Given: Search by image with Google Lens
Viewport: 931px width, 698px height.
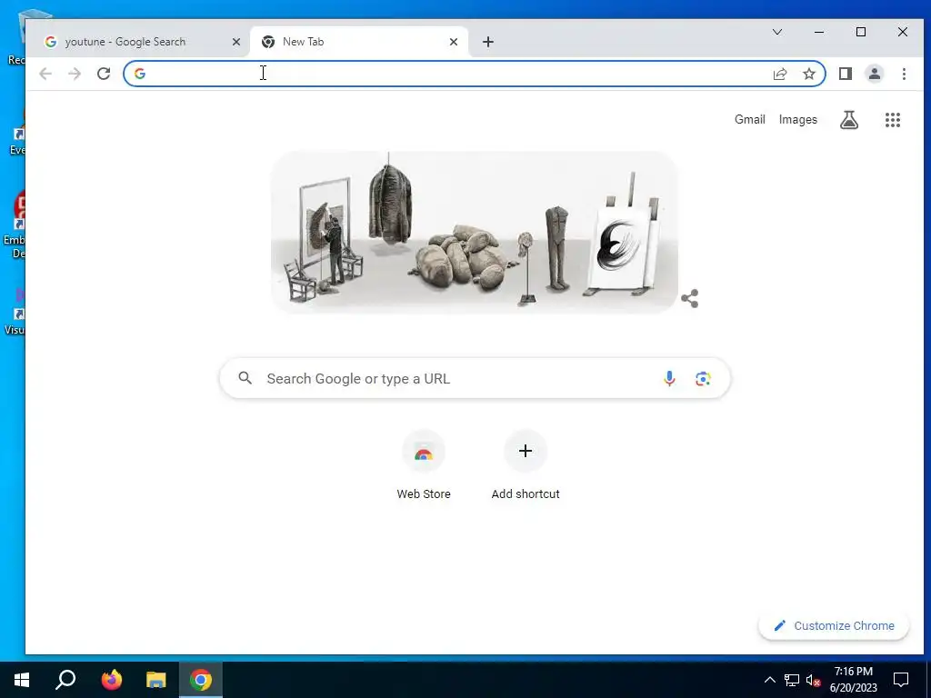Looking at the screenshot, I should coord(703,379).
